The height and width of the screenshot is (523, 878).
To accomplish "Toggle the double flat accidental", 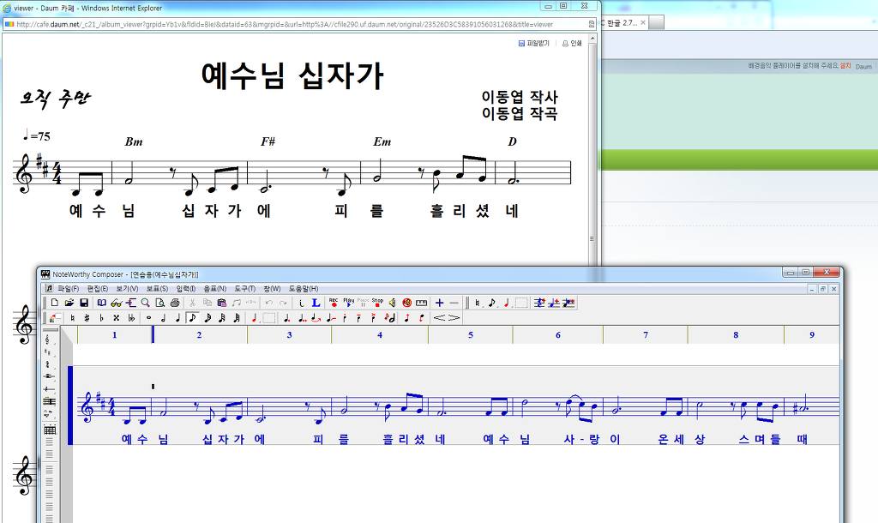I will (131, 317).
